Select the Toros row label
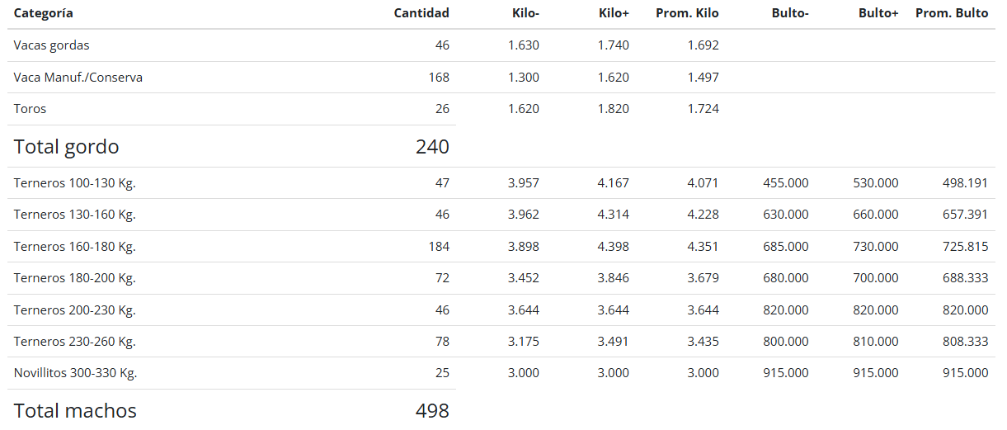The width and height of the screenshot is (1007, 430). point(30,109)
